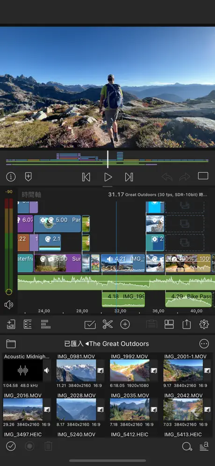Open the library folder browser
The height and width of the screenshot is (466, 215).
tap(11, 344)
